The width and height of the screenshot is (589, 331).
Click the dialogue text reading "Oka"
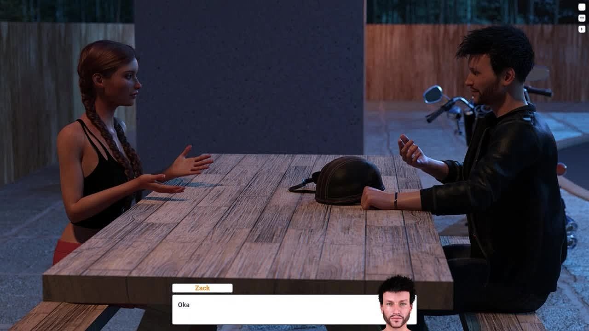click(x=184, y=305)
